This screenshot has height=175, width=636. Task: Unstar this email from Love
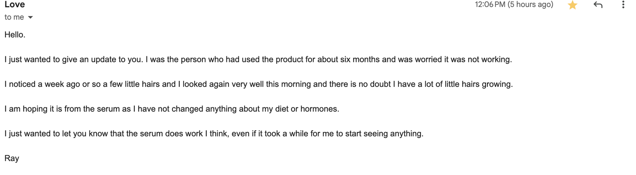pos(572,5)
